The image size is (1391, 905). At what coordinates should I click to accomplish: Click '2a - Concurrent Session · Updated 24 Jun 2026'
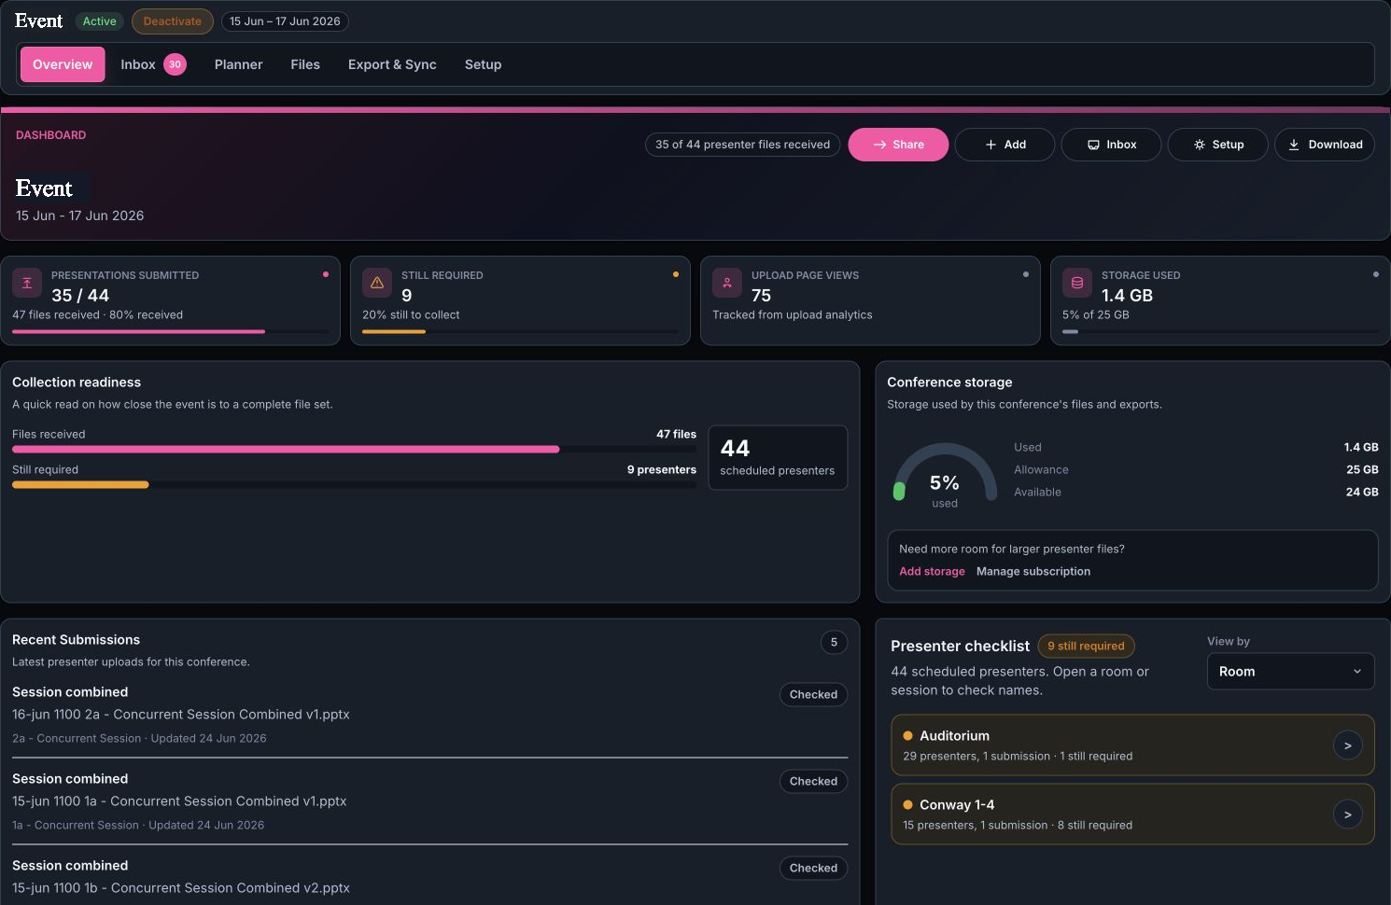(x=139, y=738)
